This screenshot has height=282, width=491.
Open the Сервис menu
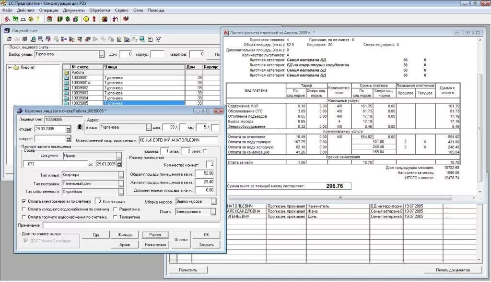tap(121, 10)
